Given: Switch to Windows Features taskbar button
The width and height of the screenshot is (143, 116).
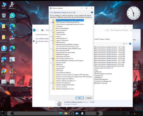Looking at the screenshot, I should 82,113.
